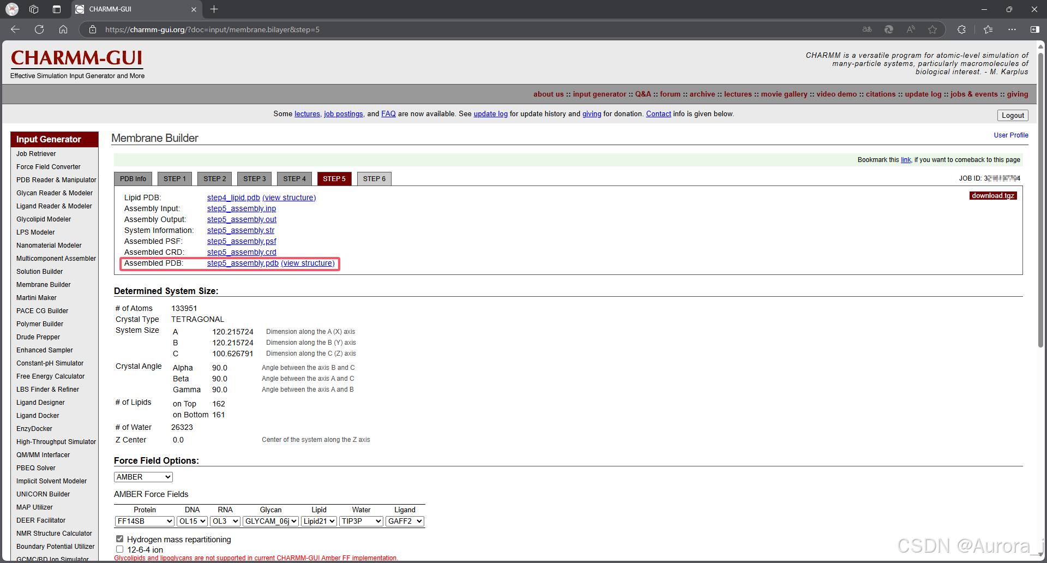Switch to the STEP 4 tab
The image size is (1047, 563).
pyautogui.click(x=294, y=179)
